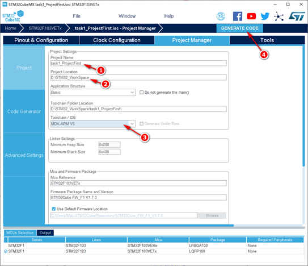
Task: Click the ST company logo
Action: point(297,16)
